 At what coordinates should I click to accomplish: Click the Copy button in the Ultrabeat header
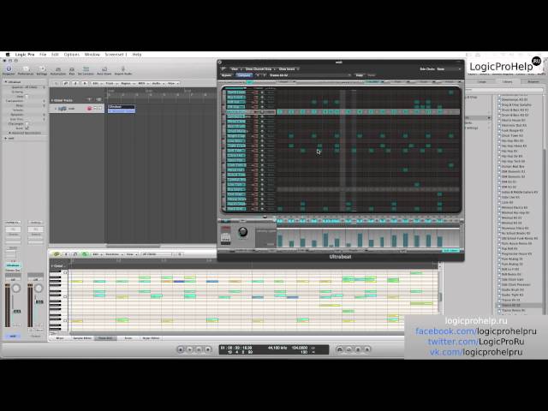tap(359, 75)
